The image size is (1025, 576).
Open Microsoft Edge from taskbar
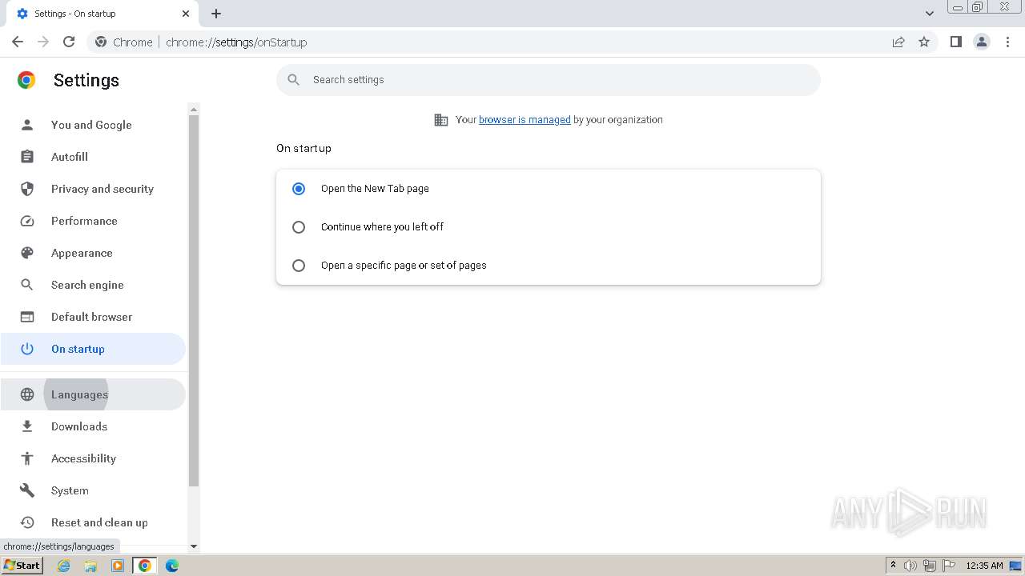pyautogui.click(x=172, y=566)
